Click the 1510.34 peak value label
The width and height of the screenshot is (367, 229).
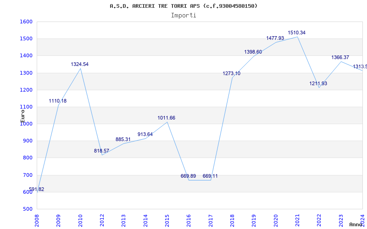pyautogui.click(x=296, y=33)
